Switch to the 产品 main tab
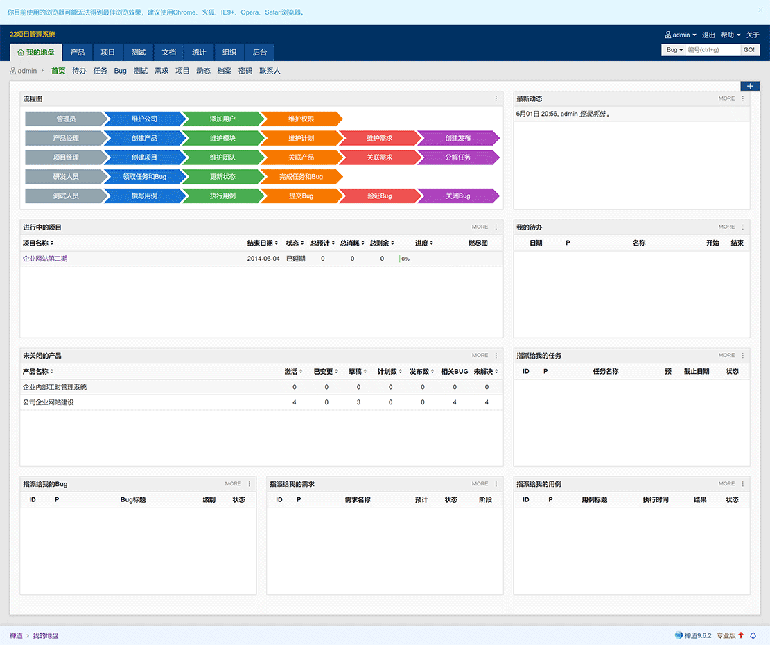Screen dimensions: 770x645 coord(78,53)
